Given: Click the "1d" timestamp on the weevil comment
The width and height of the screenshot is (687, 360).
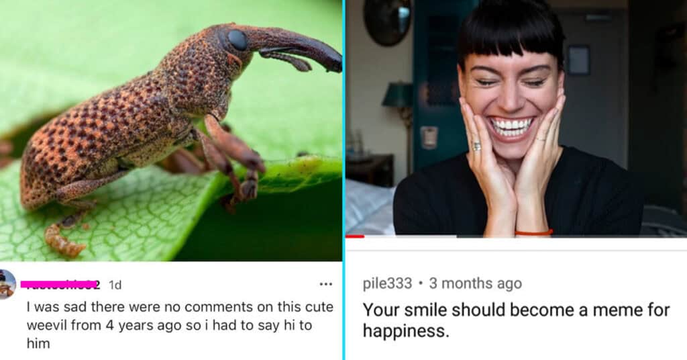Looking at the screenshot, I should click(115, 285).
